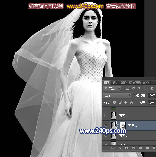This screenshot has height=157, width=156.
Task: Switch to the 历史记录 tab
Action: tap(135, 83)
